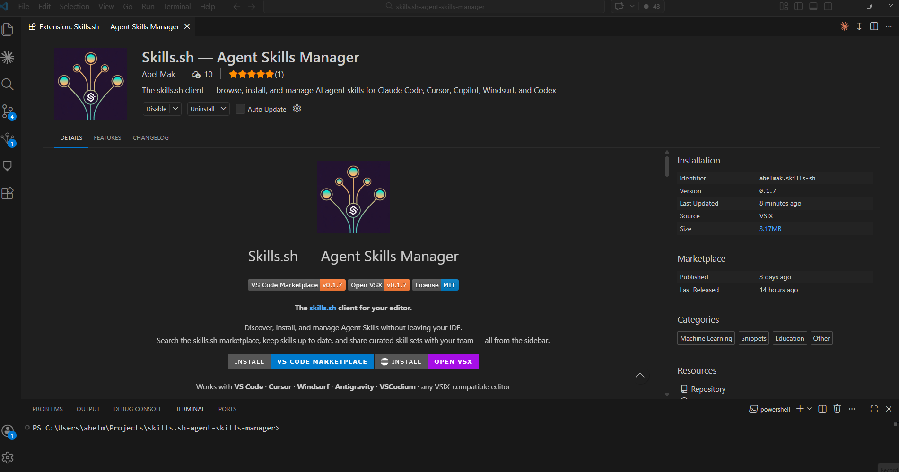Close the terminal panel
This screenshot has width=899, height=472.
[x=889, y=409]
